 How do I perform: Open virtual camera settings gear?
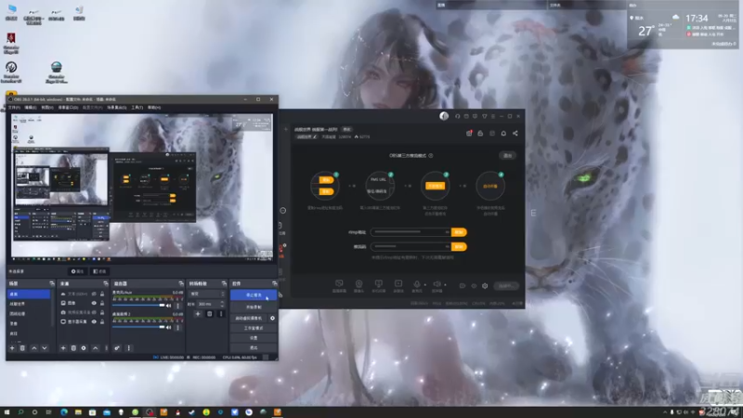(272, 318)
